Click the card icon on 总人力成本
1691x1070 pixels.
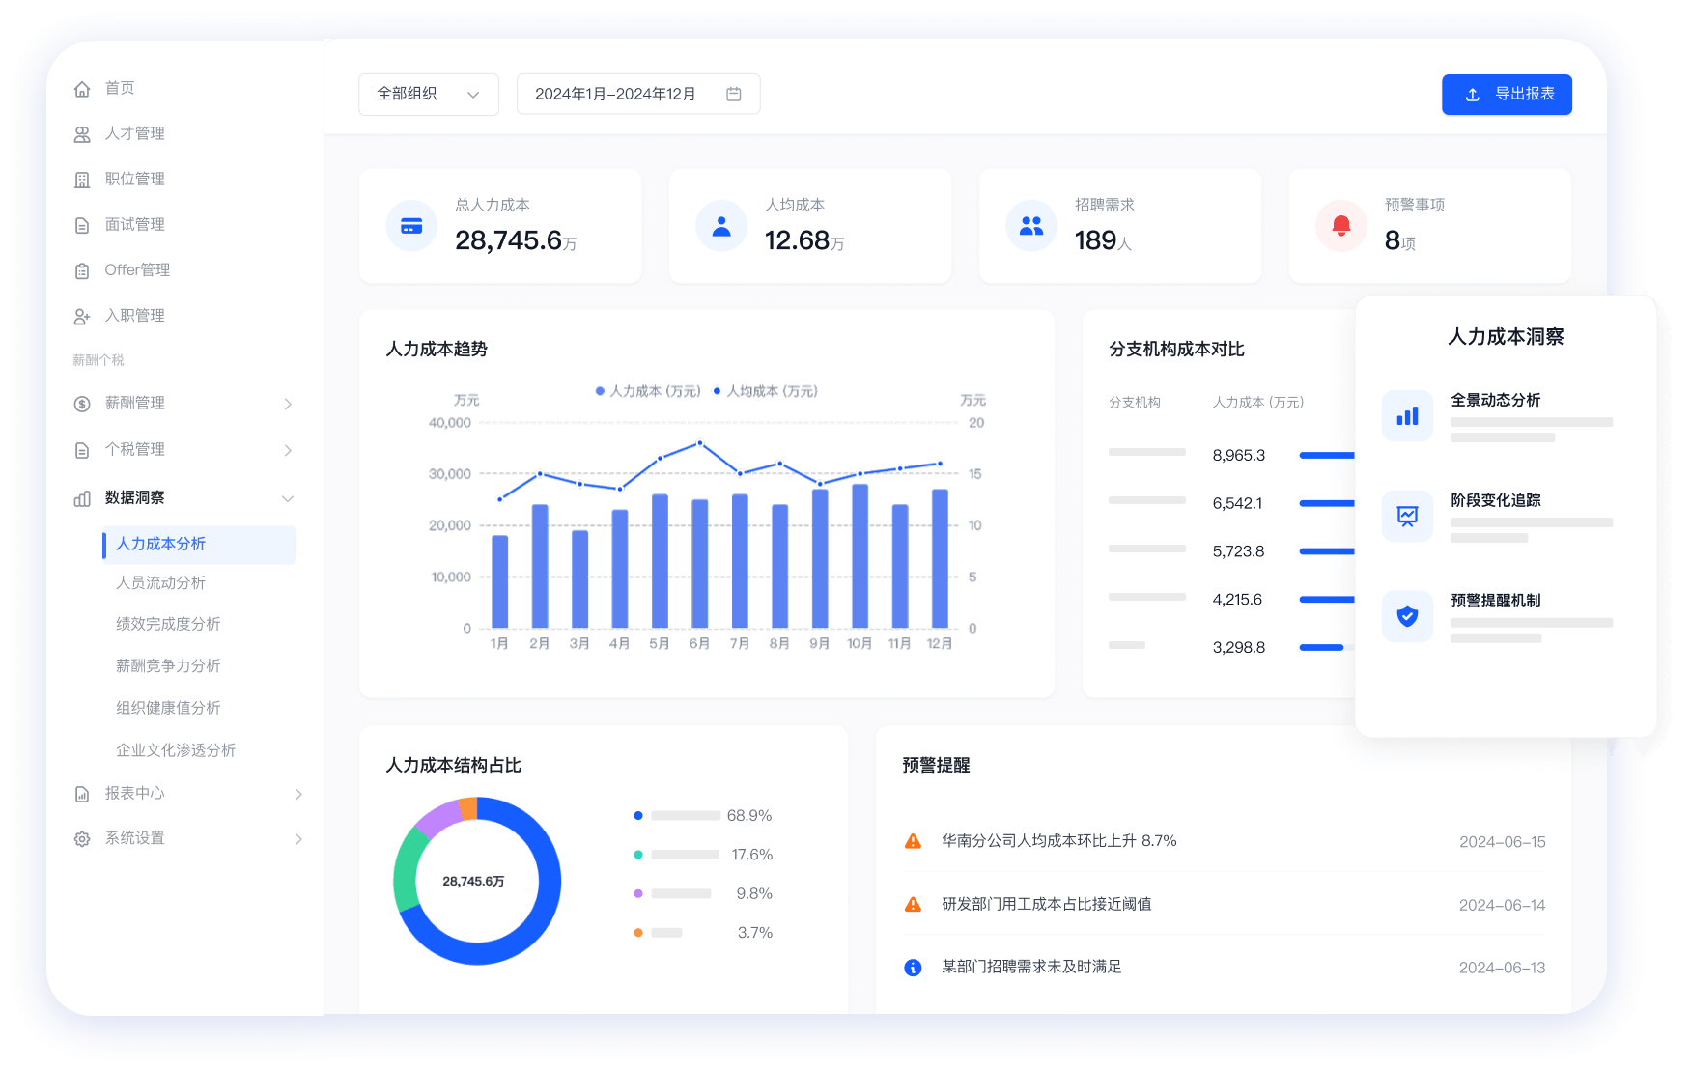click(x=411, y=226)
